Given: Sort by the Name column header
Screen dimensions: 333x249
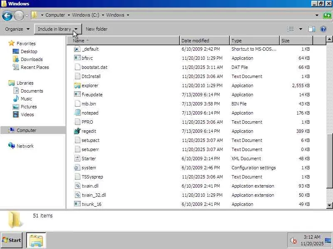Looking at the screenshot, I should (123, 40).
